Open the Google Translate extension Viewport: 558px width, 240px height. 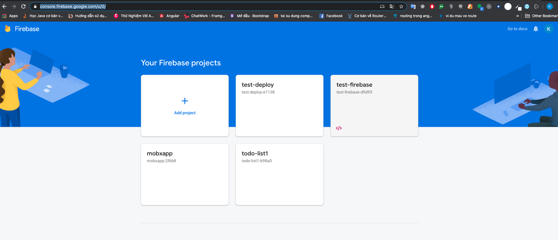click(413, 6)
